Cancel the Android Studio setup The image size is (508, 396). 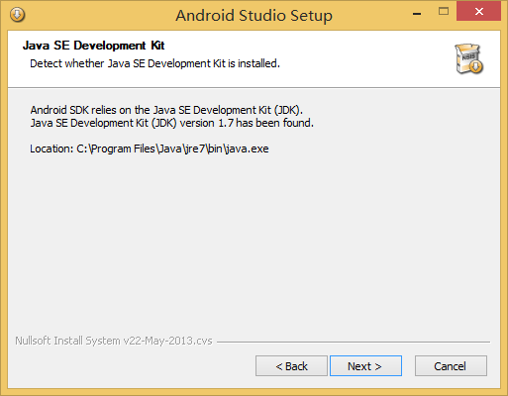point(451,365)
